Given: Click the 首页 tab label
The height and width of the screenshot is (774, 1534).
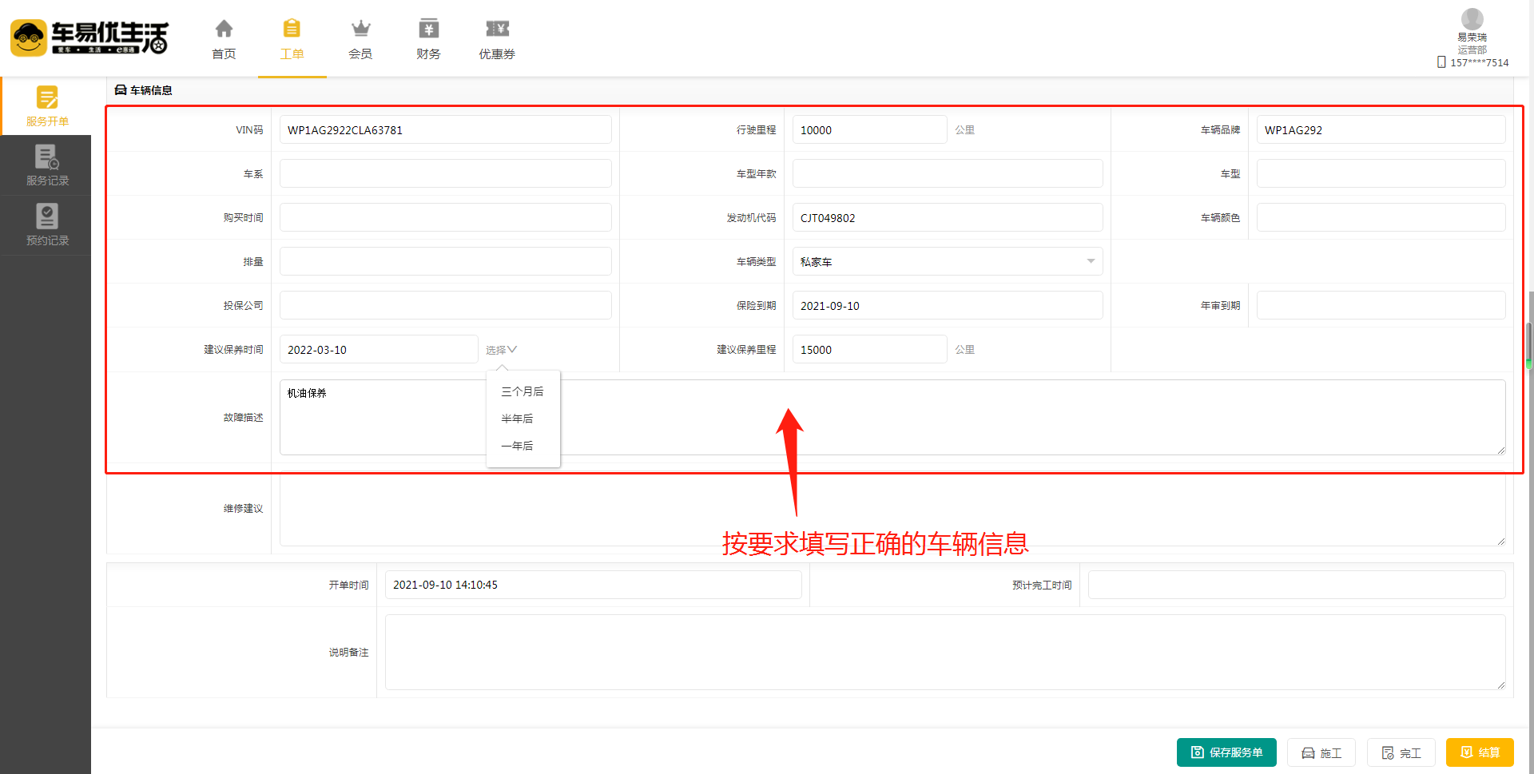Looking at the screenshot, I should (224, 54).
